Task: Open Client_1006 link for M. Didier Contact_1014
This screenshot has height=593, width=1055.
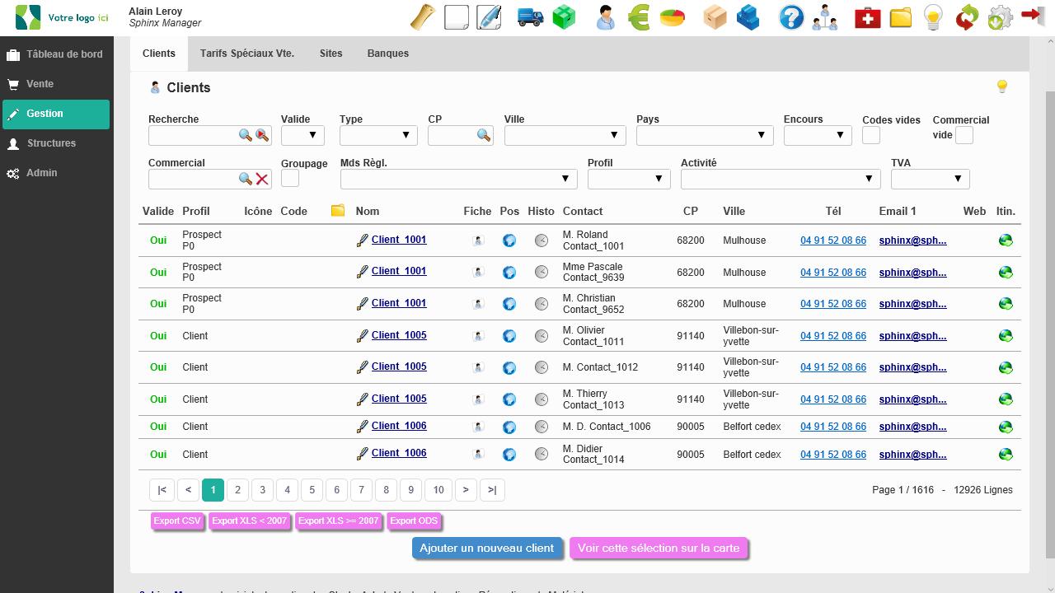Action: tap(399, 453)
